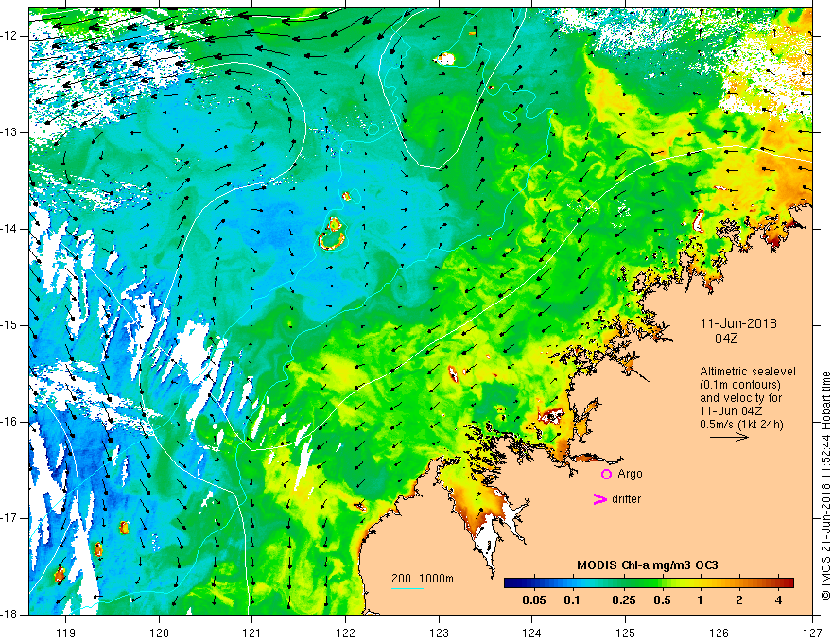Click the 'and velocity for' caption line
The width and height of the screenshot is (832, 643).
click(740, 398)
